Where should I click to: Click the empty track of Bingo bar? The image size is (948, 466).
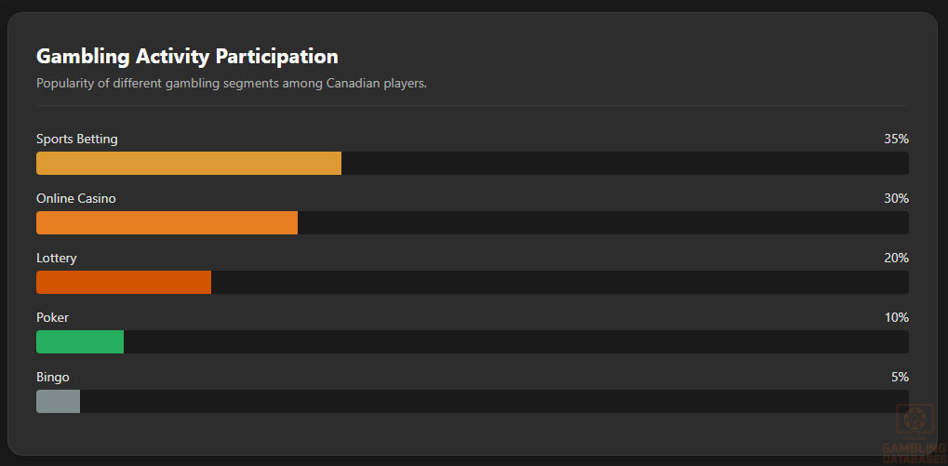pyautogui.click(x=493, y=402)
